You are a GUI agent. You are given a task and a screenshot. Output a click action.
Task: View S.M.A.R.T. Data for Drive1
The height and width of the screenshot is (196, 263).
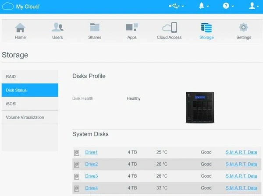point(241,153)
